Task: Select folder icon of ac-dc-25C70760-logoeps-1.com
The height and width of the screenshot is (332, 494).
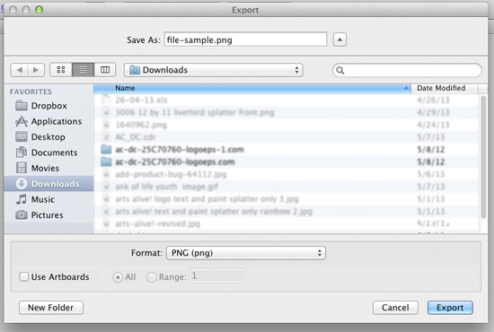Action: pos(106,149)
